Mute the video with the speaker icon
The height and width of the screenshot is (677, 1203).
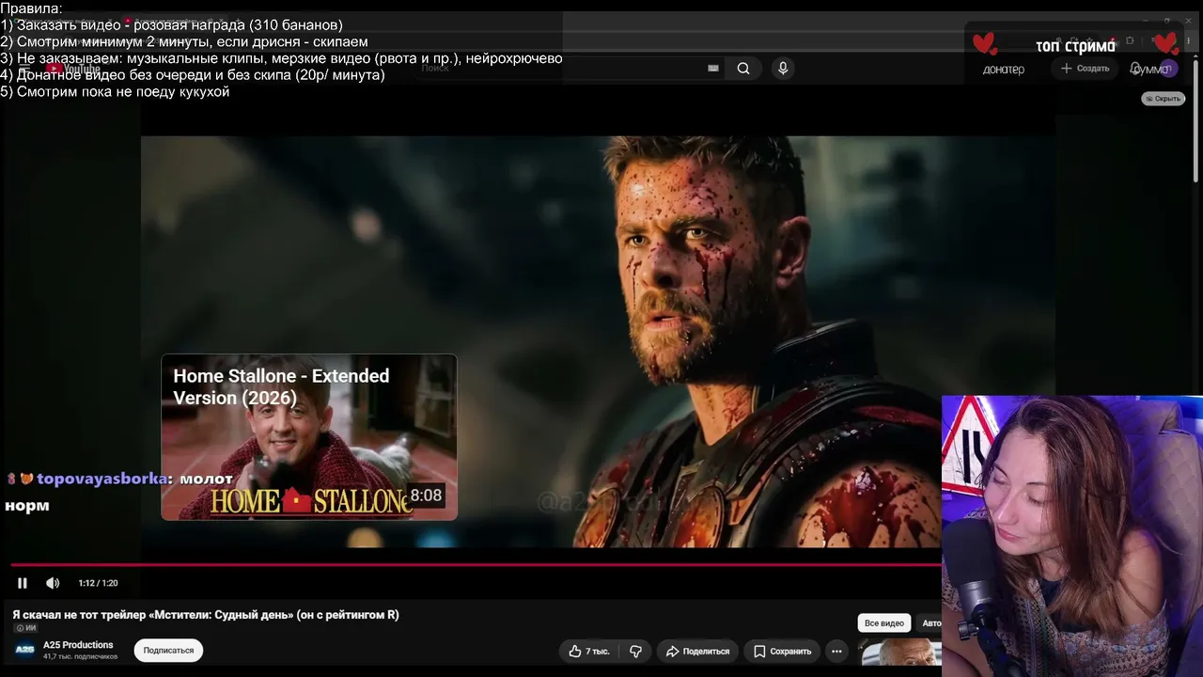point(53,583)
